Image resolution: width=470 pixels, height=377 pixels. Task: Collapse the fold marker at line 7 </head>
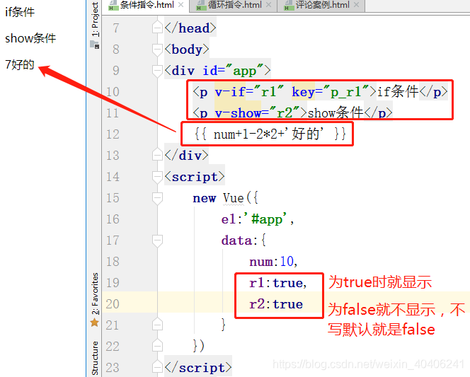(157, 28)
